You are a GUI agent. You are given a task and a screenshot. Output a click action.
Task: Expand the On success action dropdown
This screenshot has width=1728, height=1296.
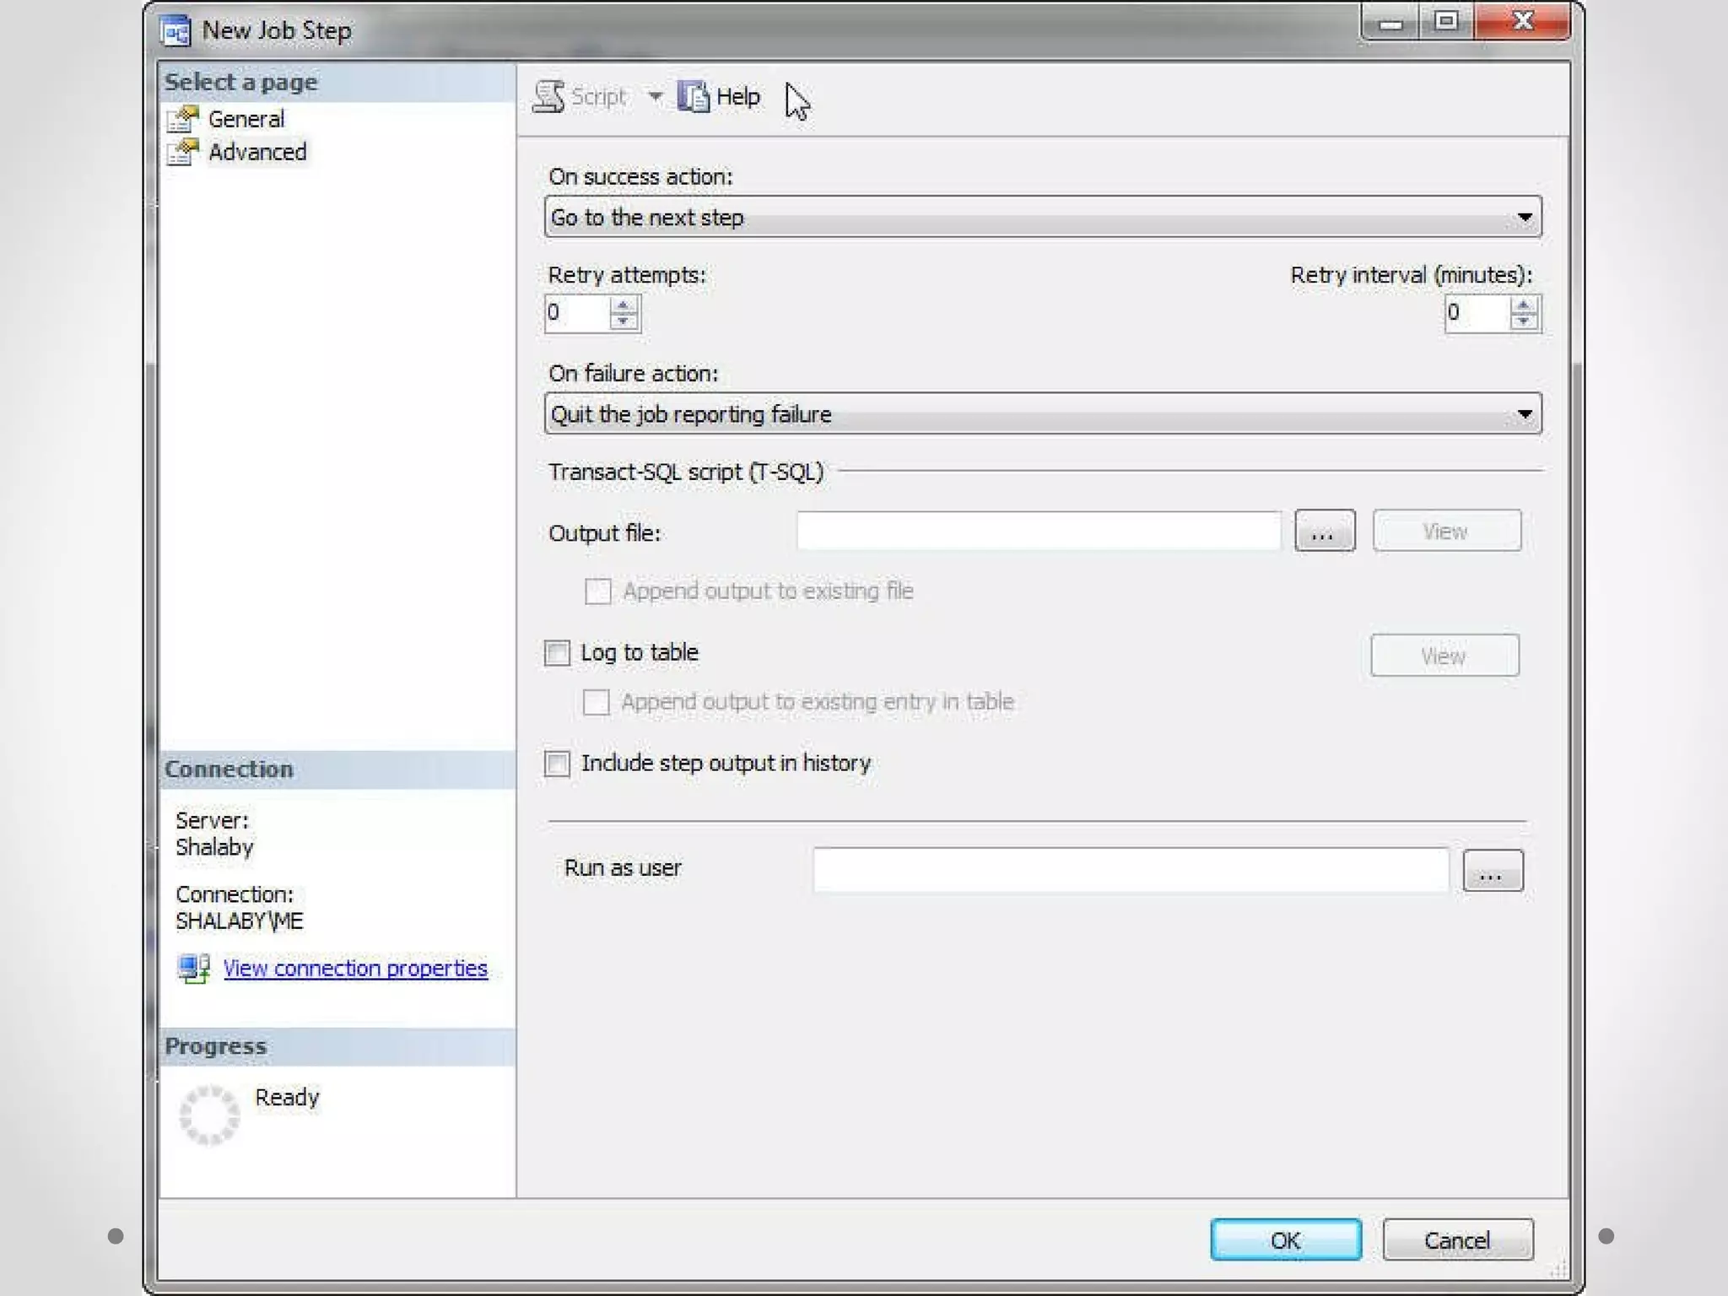coord(1524,218)
